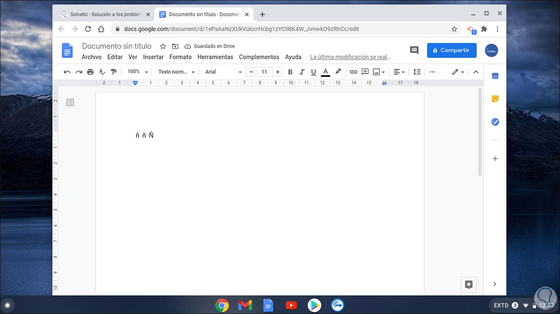Hide the menus with chevron up
560x314 pixels.
click(476, 72)
